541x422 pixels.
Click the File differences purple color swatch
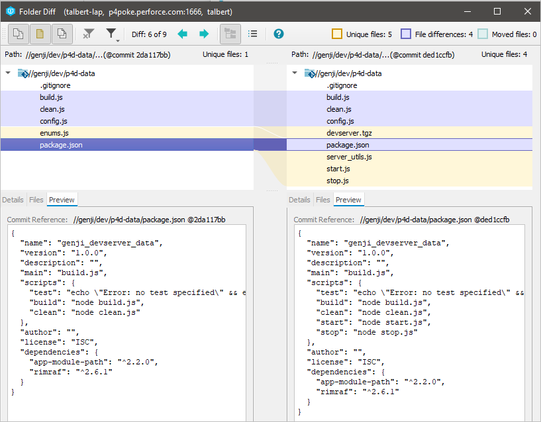pos(406,34)
